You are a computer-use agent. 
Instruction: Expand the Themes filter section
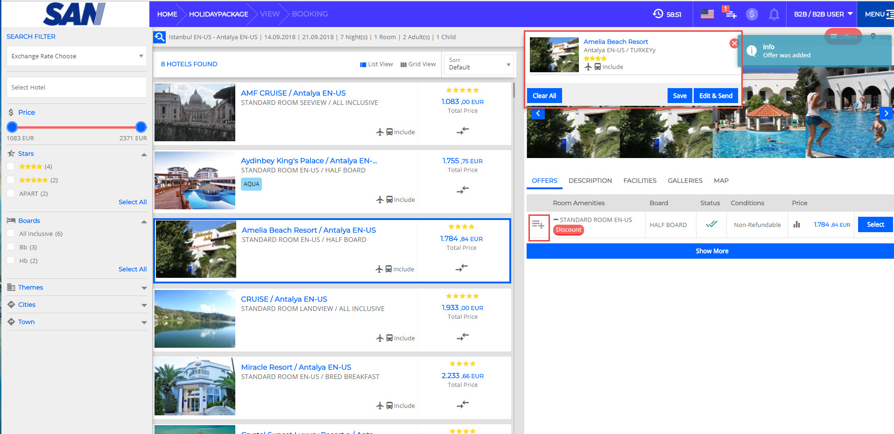(x=144, y=288)
